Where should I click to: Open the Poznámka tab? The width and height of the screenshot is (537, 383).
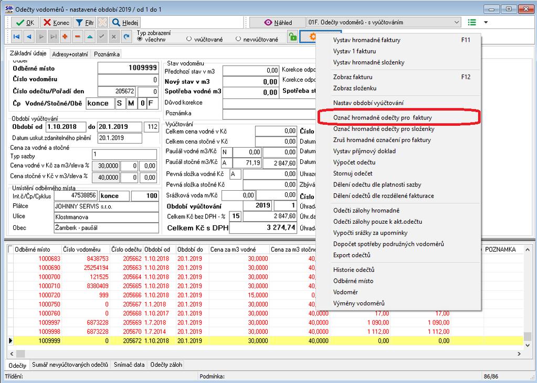(107, 54)
